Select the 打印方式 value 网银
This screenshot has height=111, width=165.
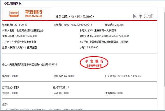[17, 88]
